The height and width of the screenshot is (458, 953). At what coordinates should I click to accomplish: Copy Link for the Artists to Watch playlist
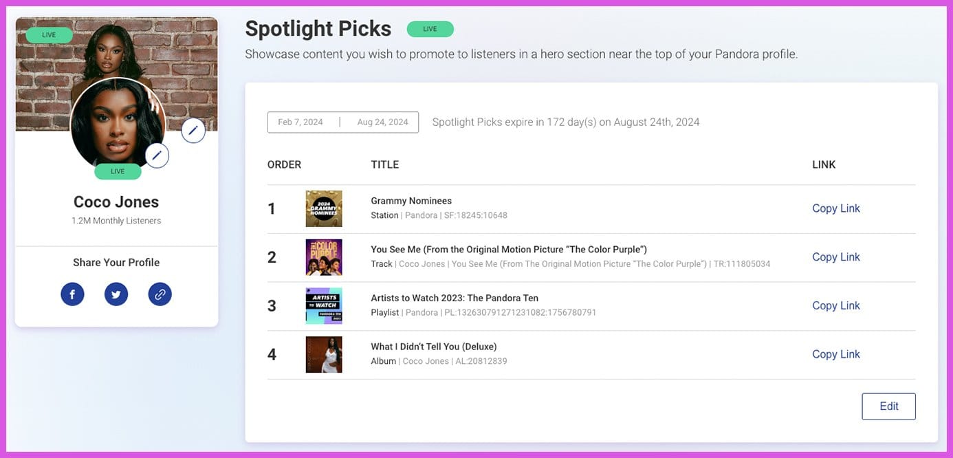[x=835, y=305]
